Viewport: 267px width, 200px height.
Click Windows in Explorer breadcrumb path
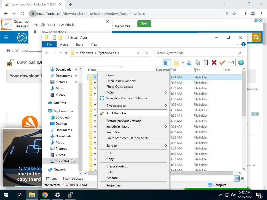click(x=86, y=53)
